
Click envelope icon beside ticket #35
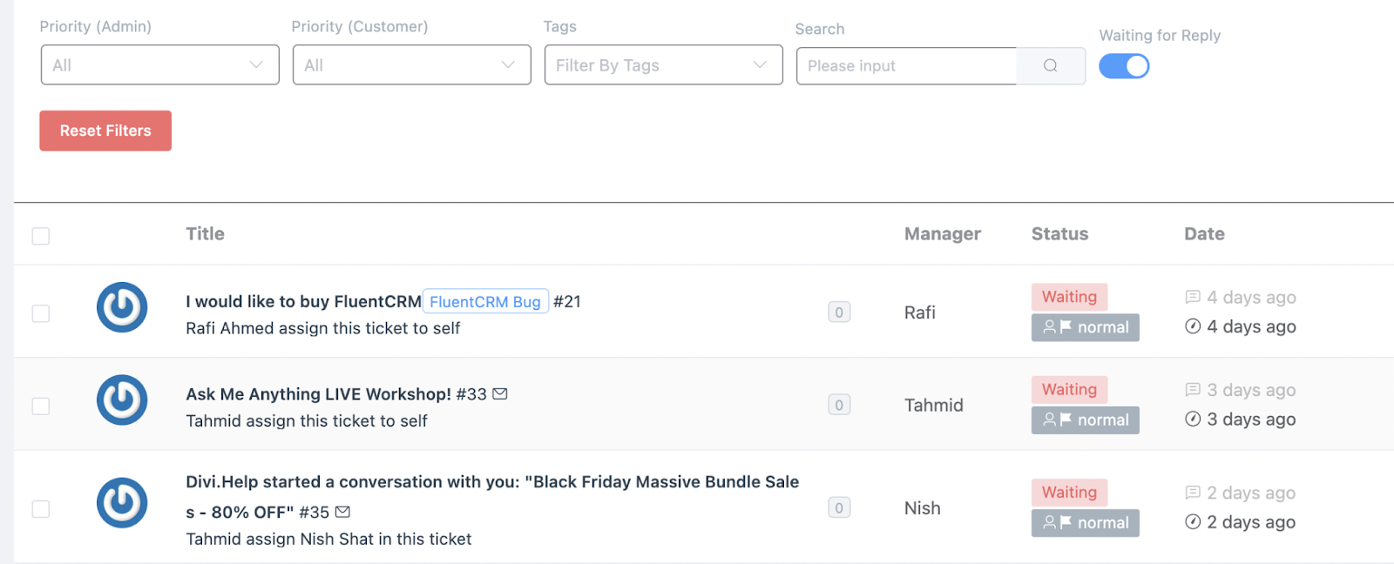(x=342, y=512)
